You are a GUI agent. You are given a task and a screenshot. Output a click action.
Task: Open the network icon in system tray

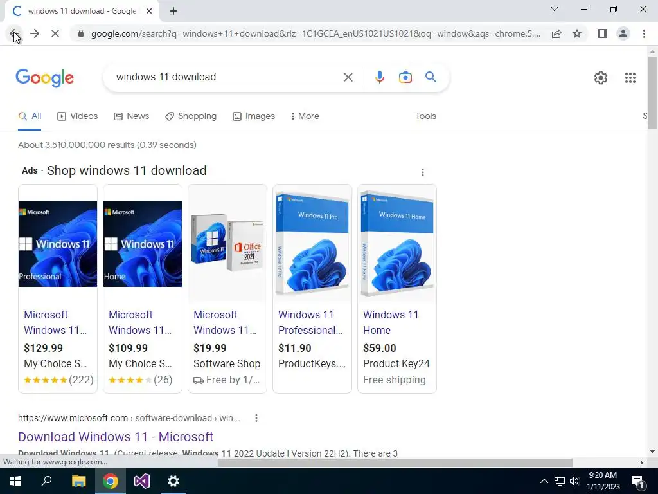(x=560, y=481)
